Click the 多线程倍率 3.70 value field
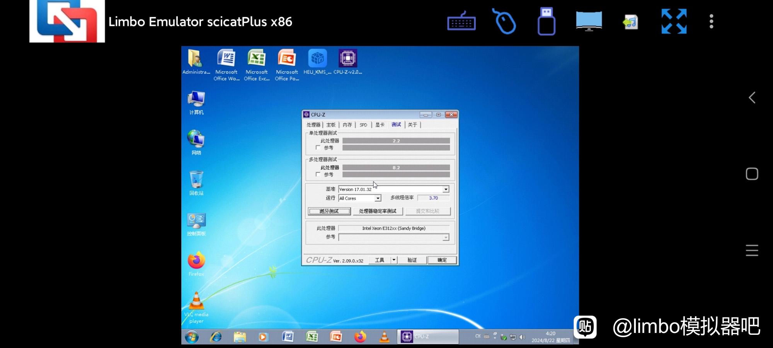Viewport: 773px width, 348px height. 433,198
